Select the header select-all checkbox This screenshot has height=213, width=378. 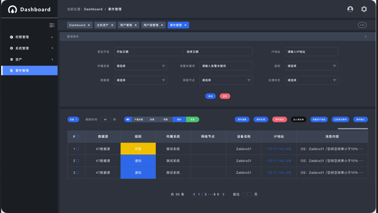click(77, 137)
